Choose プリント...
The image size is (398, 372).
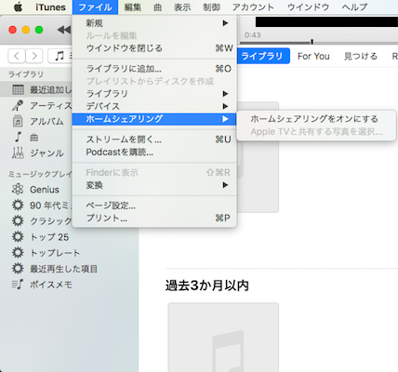pos(154,219)
